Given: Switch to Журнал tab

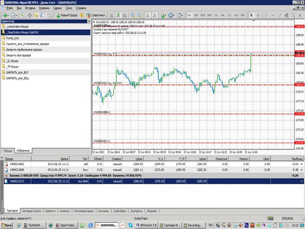Looking at the screenshot, I should [x=152, y=211].
